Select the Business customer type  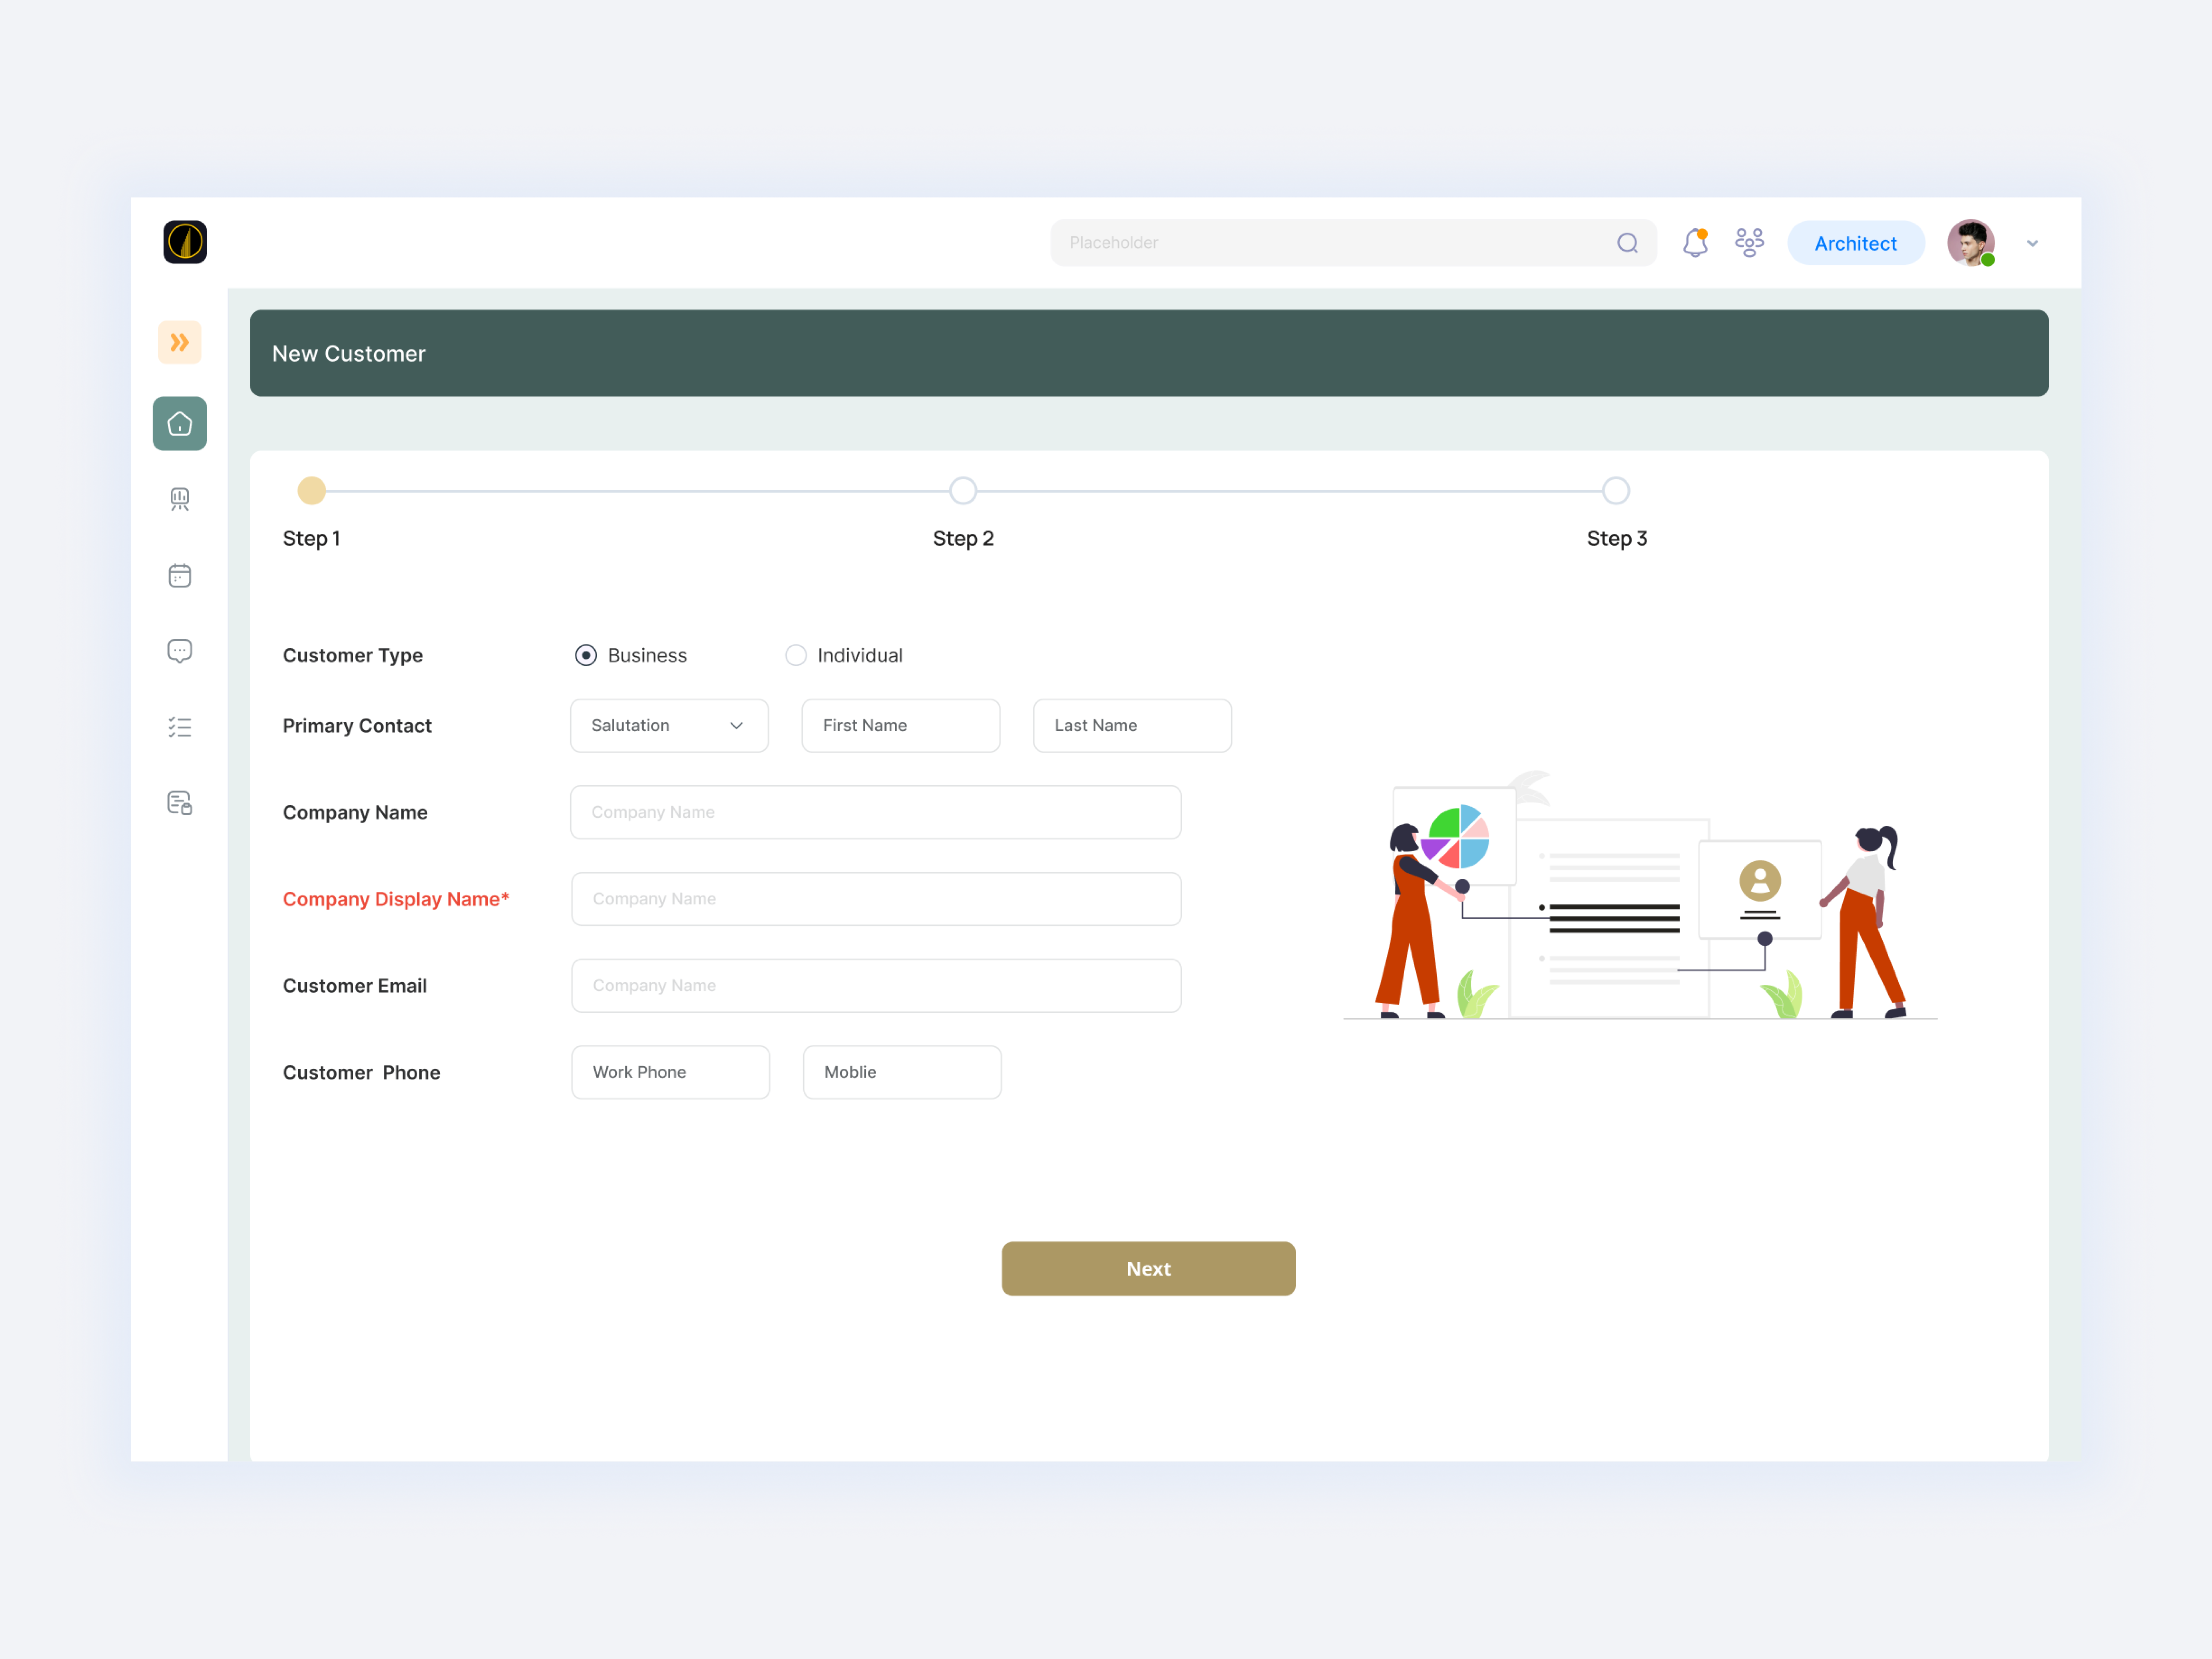586,655
